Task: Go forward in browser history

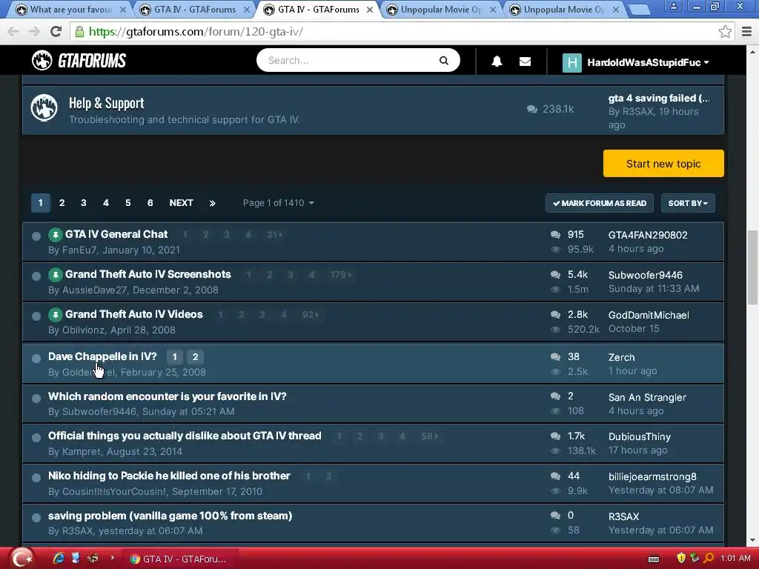Action: 34,32
